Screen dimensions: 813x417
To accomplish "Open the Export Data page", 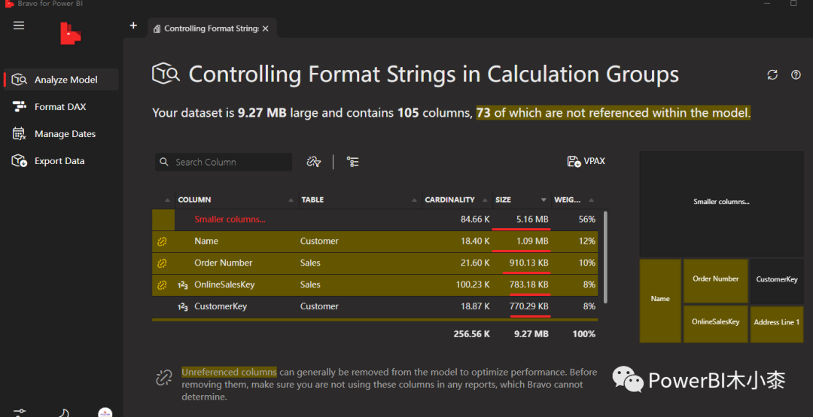I will point(61,161).
